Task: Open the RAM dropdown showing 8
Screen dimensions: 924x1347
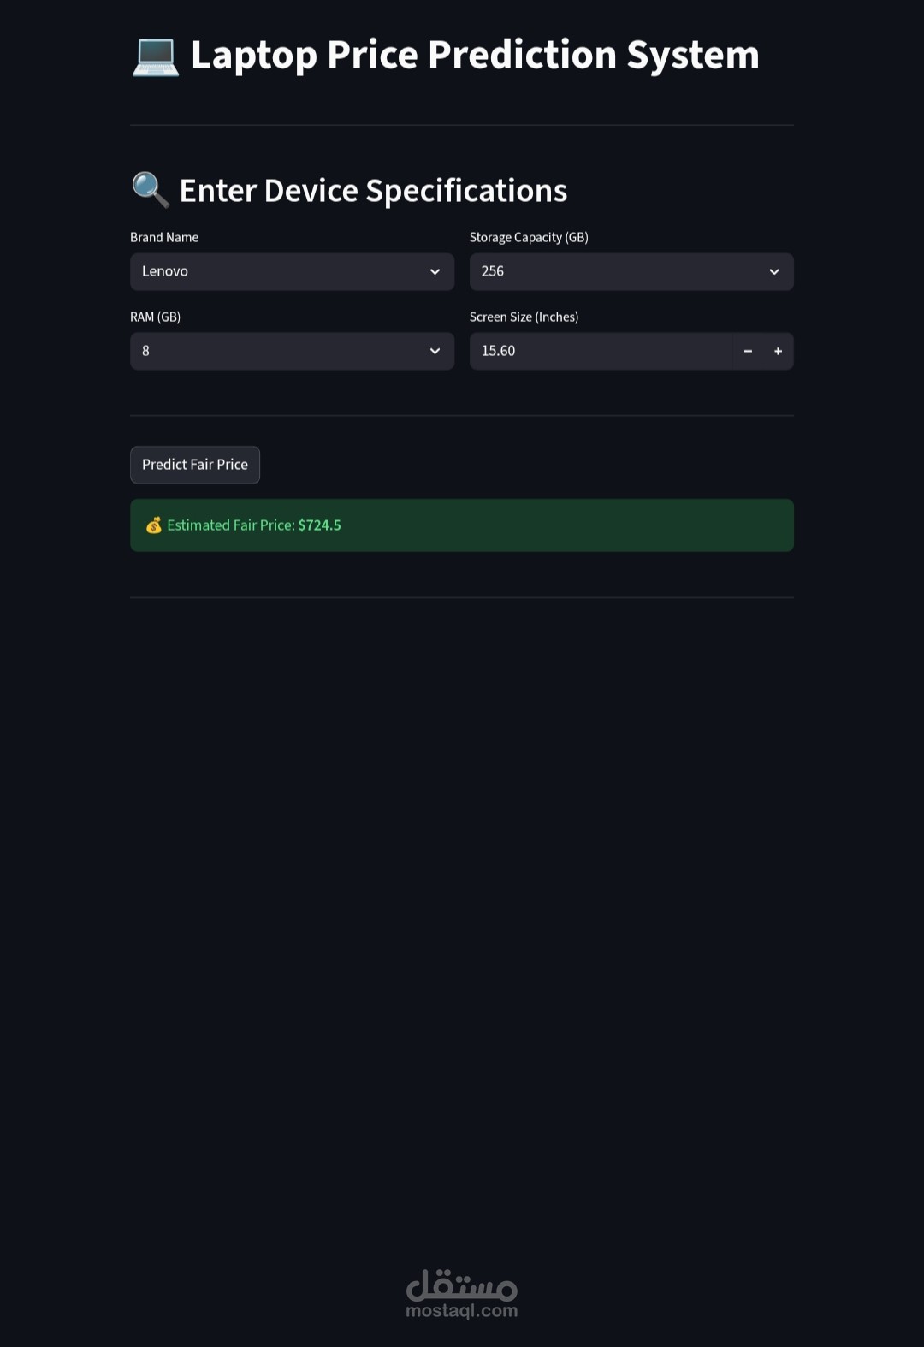Action: [282, 351]
